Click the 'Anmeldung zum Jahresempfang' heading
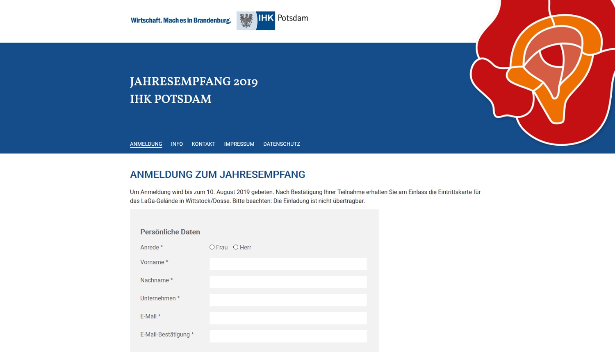This screenshot has width=615, height=352. tap(217, 174)
